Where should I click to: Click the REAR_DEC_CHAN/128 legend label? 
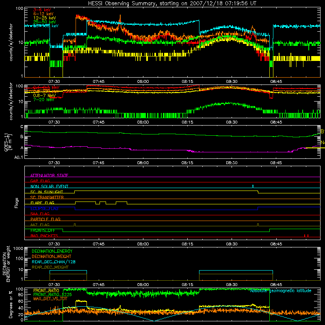click(x=54, y=262)
